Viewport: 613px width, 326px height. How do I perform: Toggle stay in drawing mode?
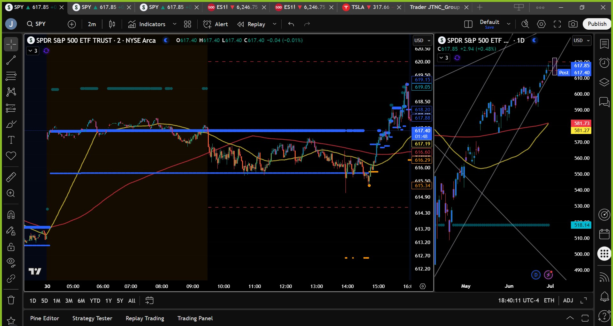pos(11,231)
